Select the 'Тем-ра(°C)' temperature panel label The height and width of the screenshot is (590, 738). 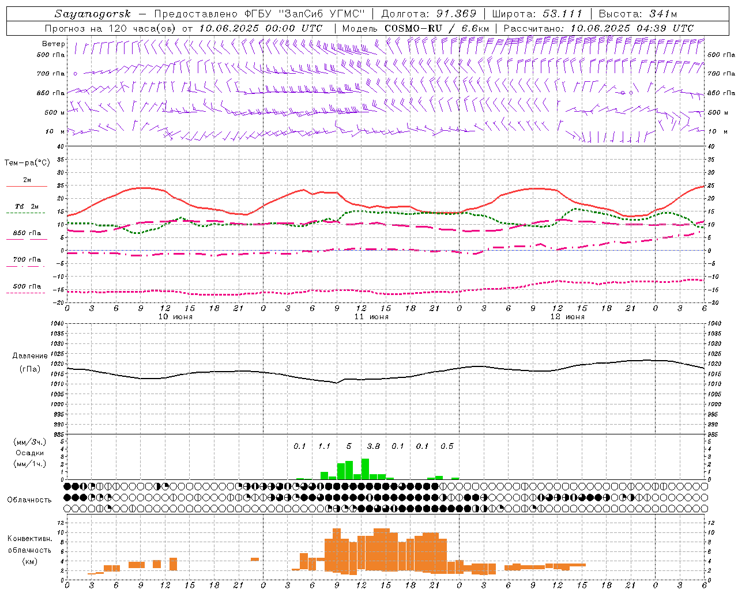tap(27, 163)
